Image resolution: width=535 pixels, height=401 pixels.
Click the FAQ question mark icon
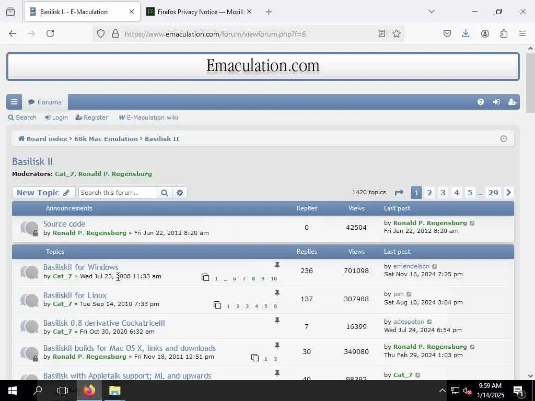[481, 102]
